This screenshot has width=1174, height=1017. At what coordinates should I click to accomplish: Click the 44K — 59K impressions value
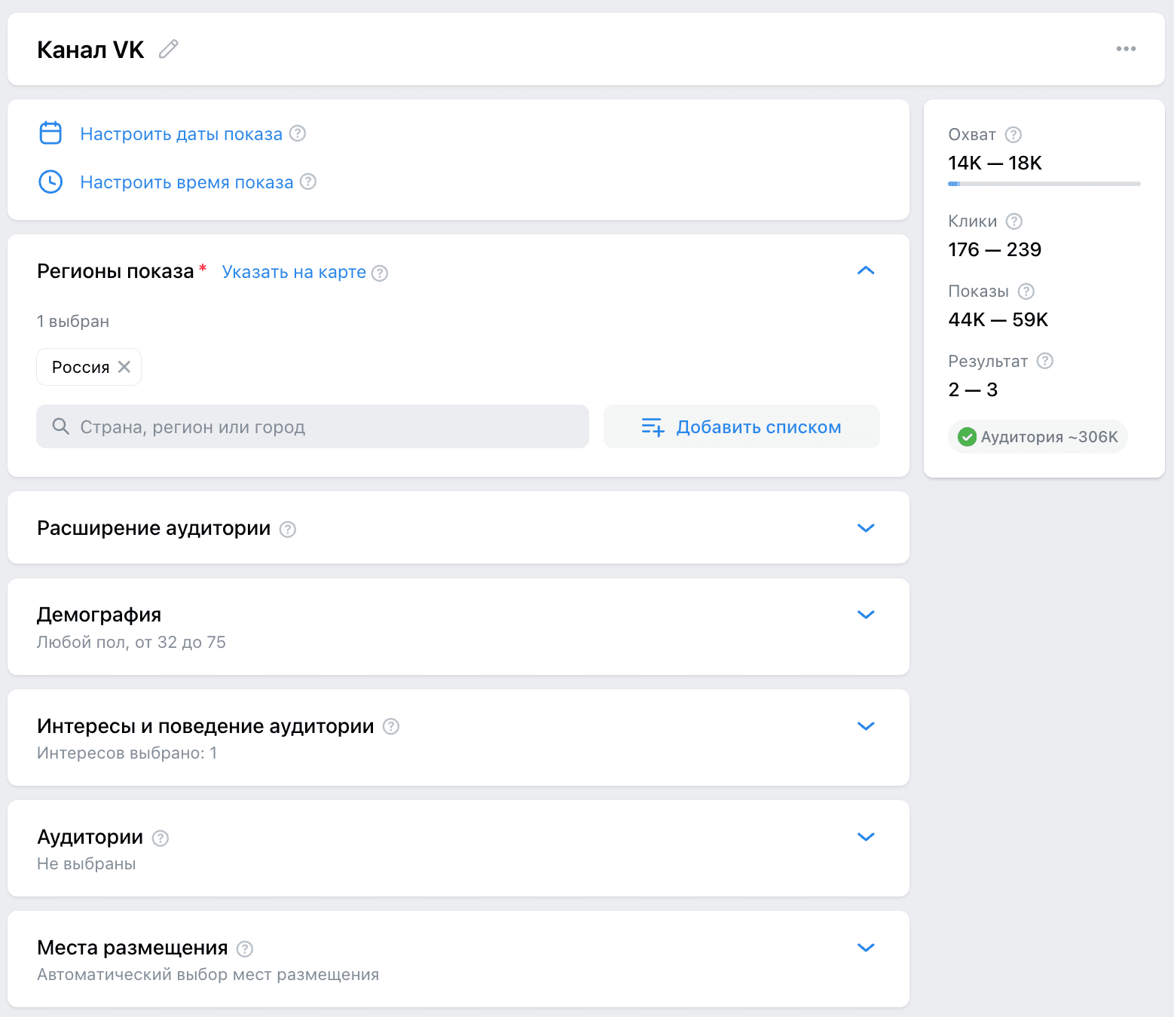(998, 319)
